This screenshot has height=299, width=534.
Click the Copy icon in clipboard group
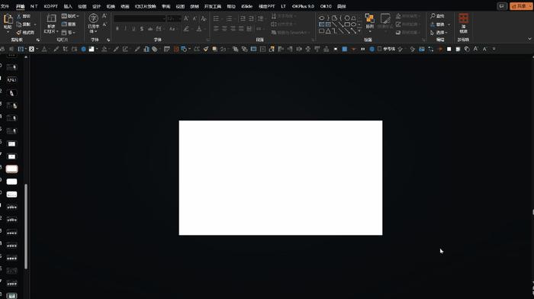click(x=19, y=24)
